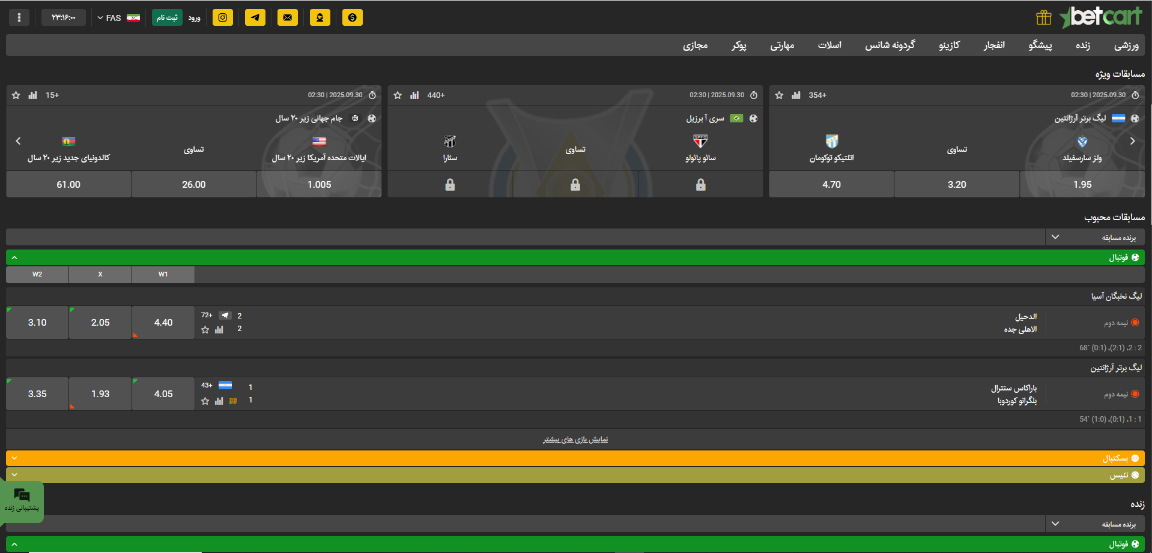This screenshot has height=553, width=1152.
Task: Star the Sao Paulo vs Ceara match
Action: (398, 95)
